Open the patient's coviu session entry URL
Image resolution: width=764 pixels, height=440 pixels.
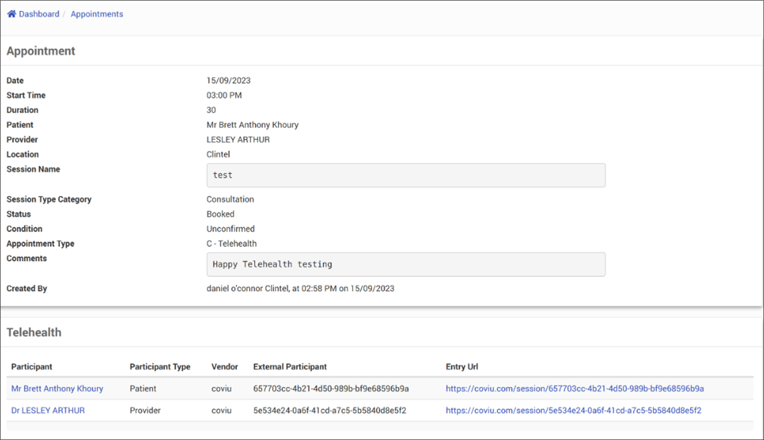click(x=575, y=389)
